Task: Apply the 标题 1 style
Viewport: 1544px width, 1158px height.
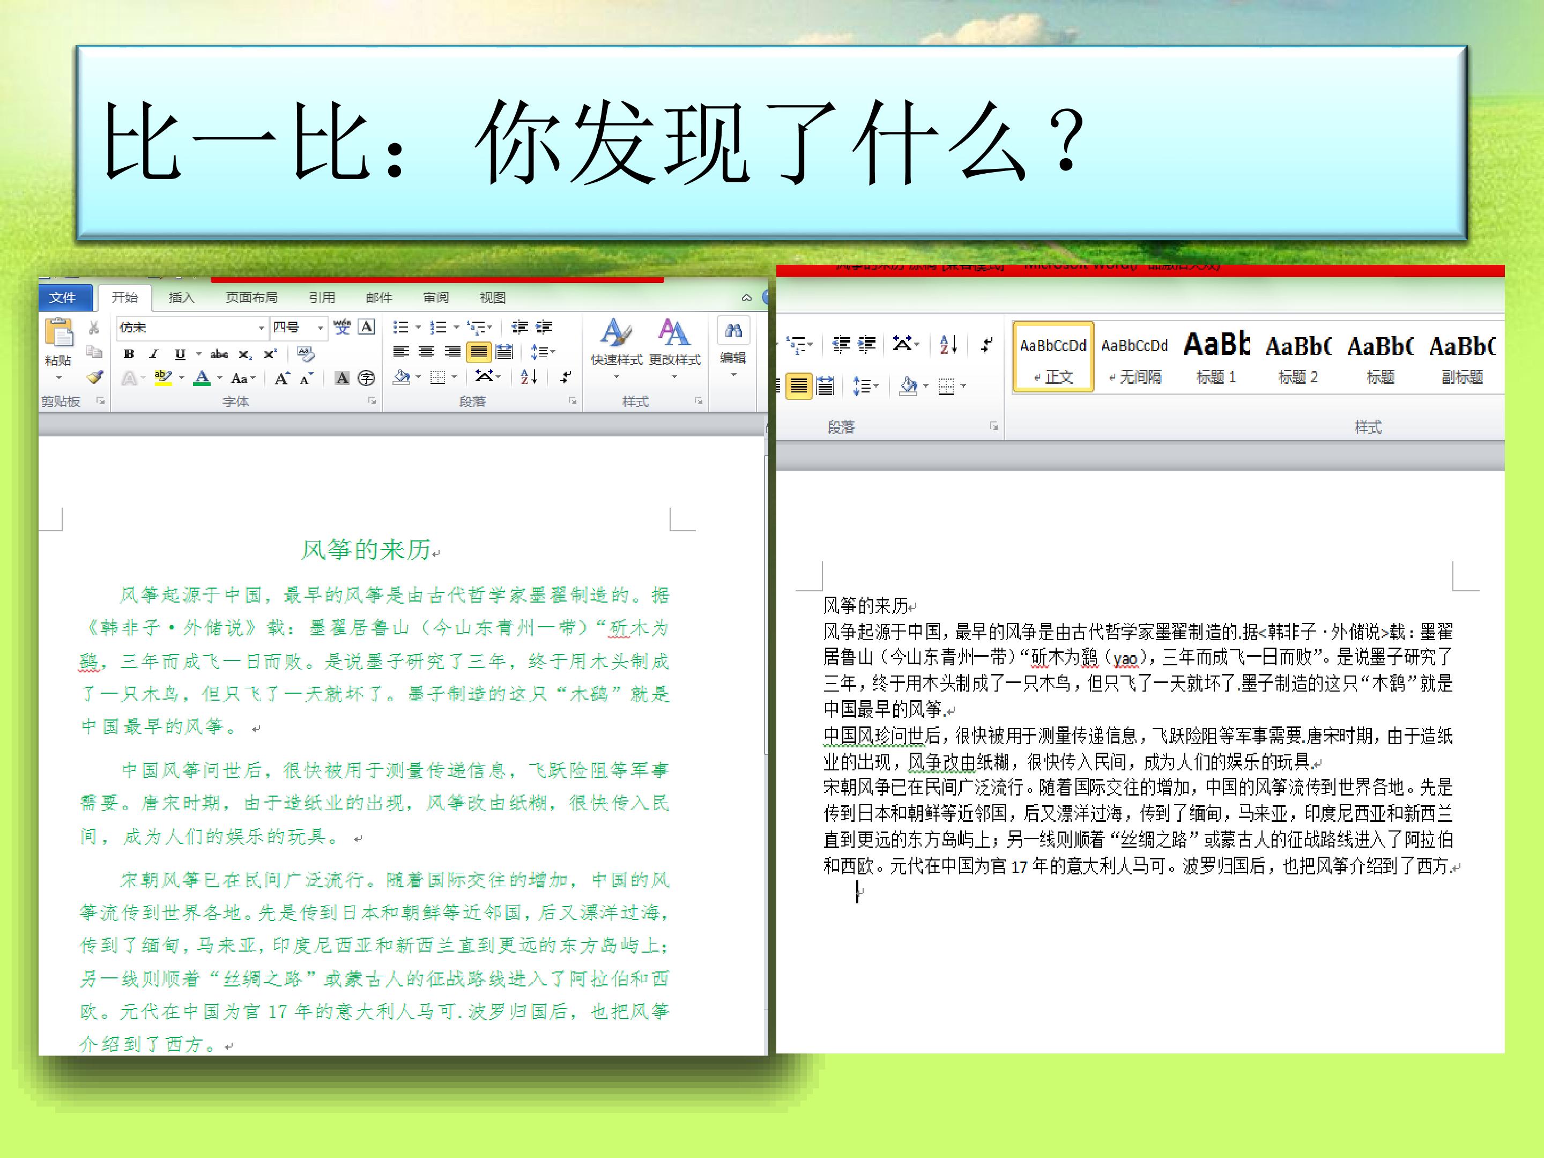Action: [1216, 358]
